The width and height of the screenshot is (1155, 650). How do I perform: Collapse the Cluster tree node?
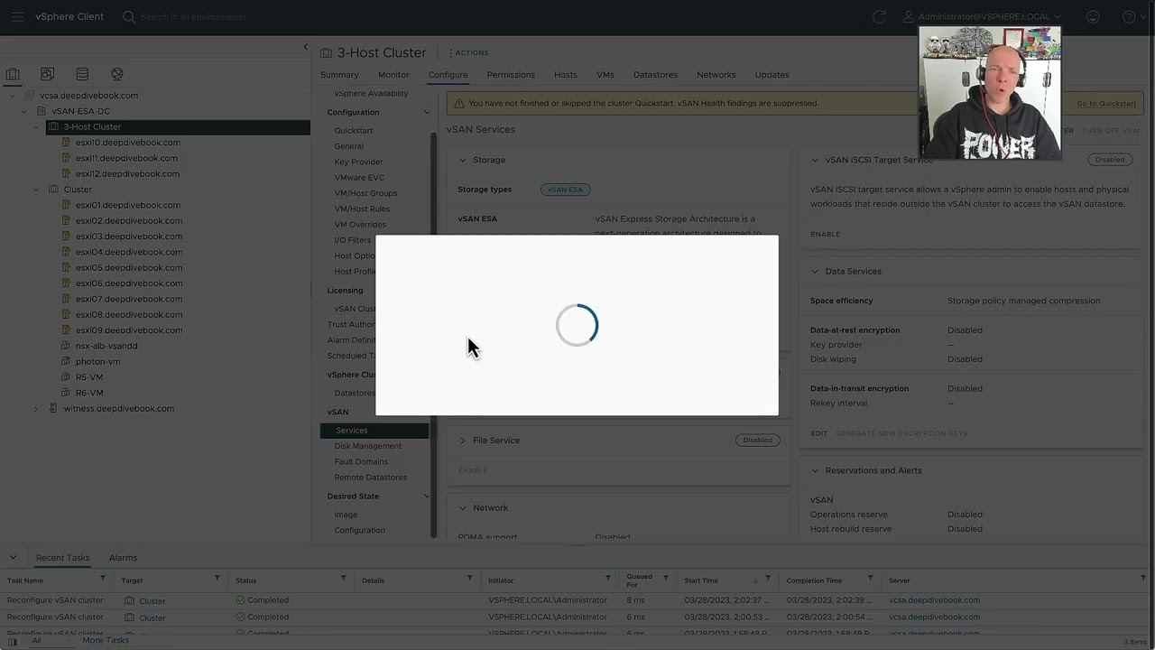click(x=37, y=190)
